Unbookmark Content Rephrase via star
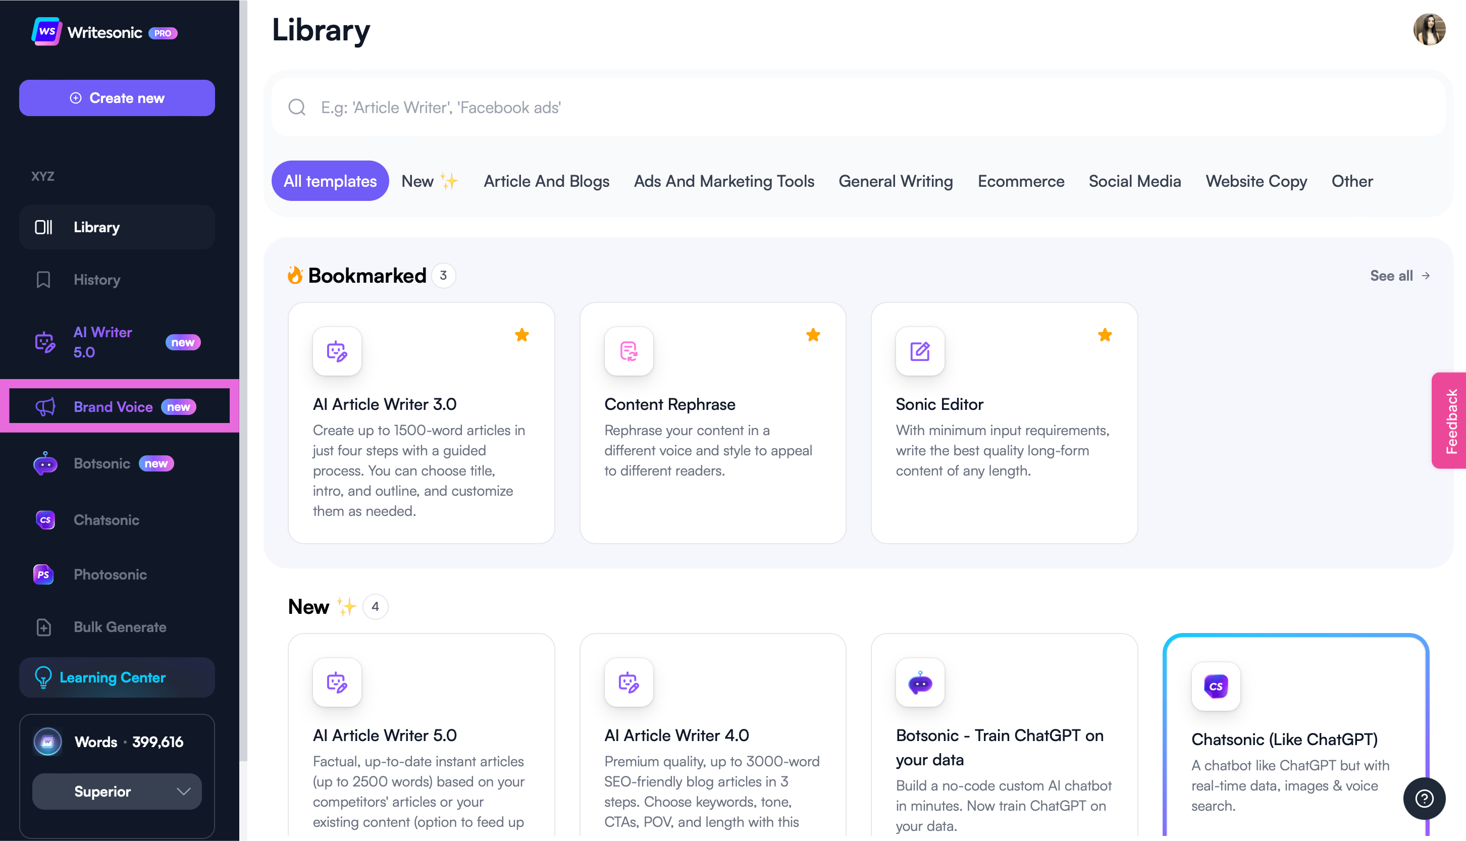 [x=813, y=335]
